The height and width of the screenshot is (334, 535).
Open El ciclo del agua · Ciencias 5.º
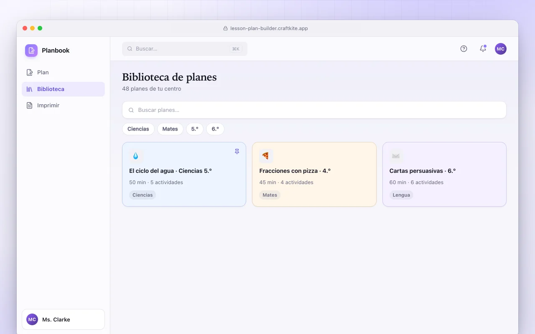[184, 175]
